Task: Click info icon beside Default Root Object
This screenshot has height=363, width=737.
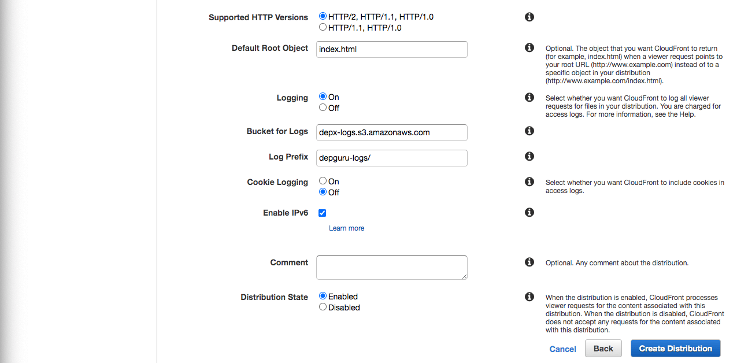Action: (x=529, y=47)
